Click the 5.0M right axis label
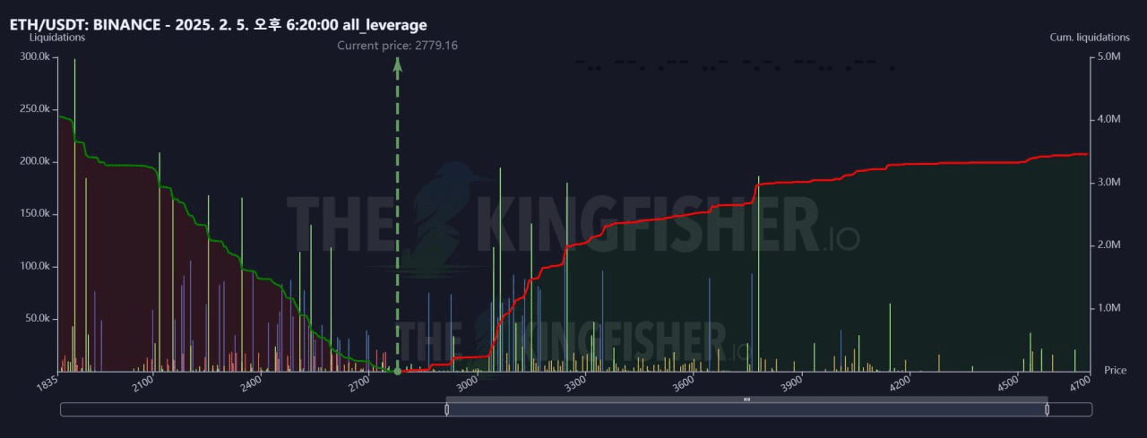The image size is (1147, 438). [x=1109, y=56]
